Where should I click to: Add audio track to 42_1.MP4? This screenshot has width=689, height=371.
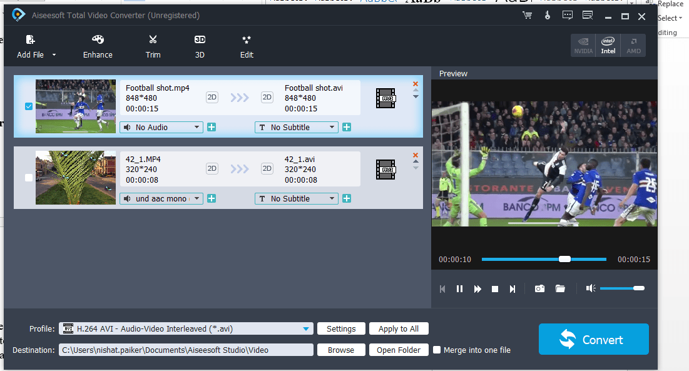pos(212,198)
